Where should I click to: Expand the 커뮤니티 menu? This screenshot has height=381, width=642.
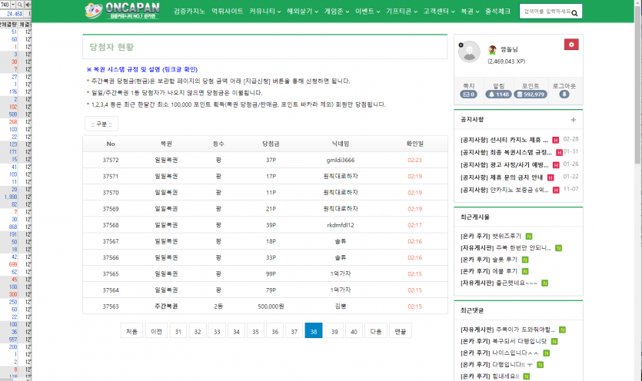[265, 12]
